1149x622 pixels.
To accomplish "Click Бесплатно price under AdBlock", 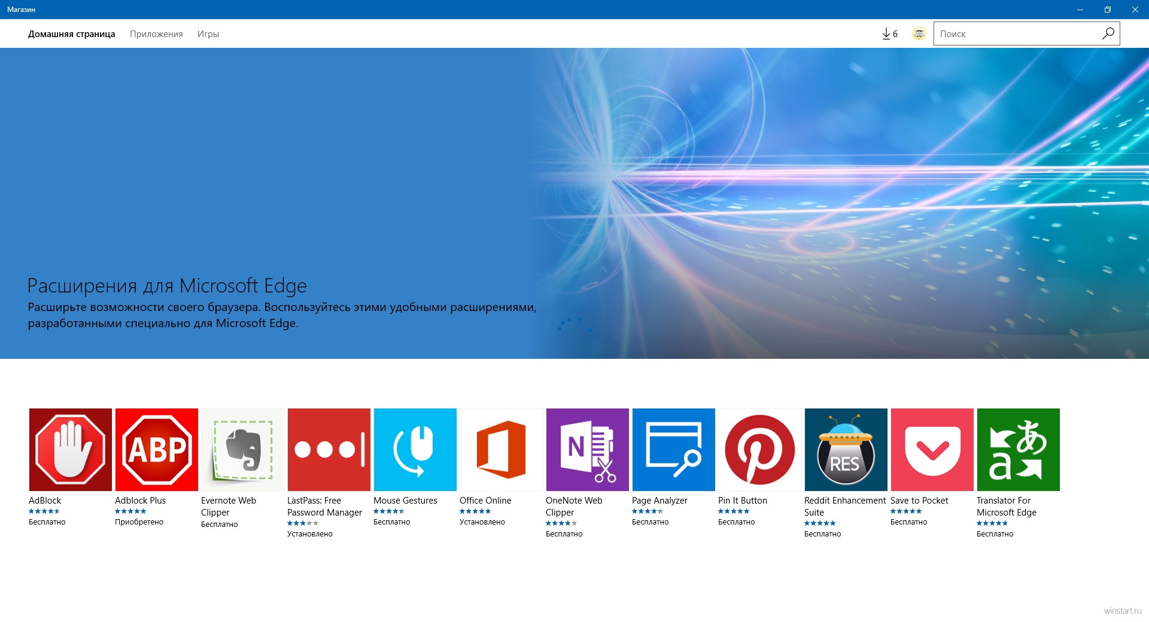I will pyautogui.click(x=47, y=522).
